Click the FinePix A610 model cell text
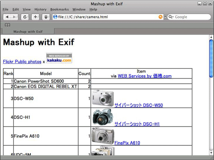Viewport: 214px width, 160px height. coord(27,136)
